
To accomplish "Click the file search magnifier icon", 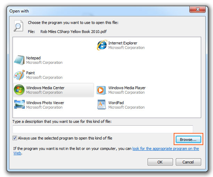I will (x=18, y=26).
